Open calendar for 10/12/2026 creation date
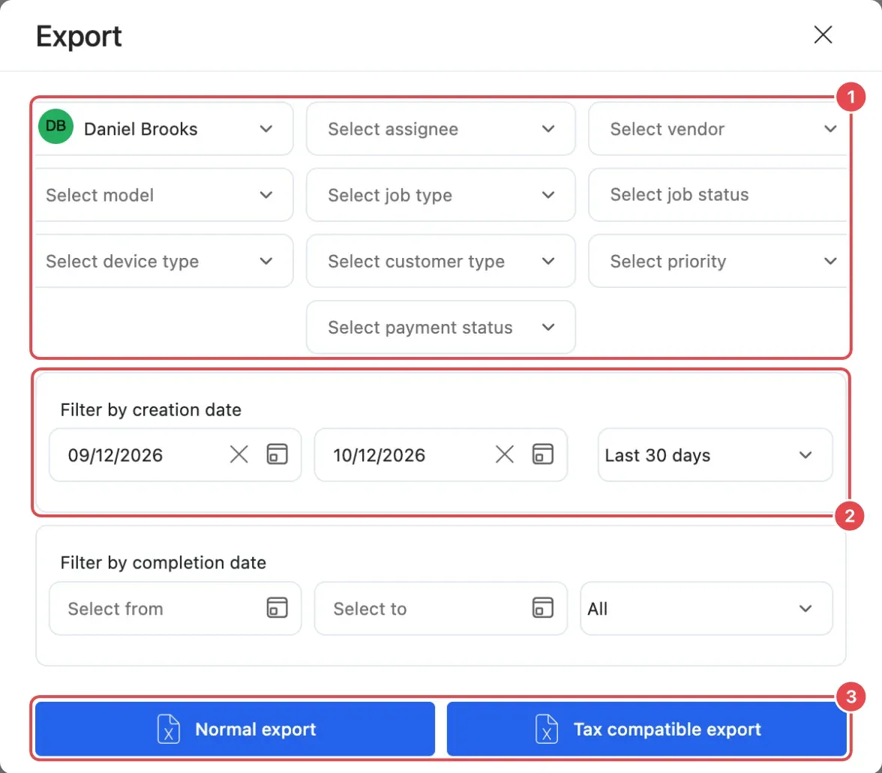The width and height of the screenshot is (882, 773). tap(542, 454)
